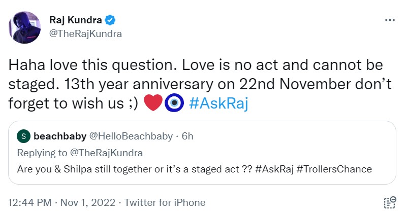The image size is (406, 212).
Task: Click beachbaby's green avatar icon
Action: [x=23, y=136]
